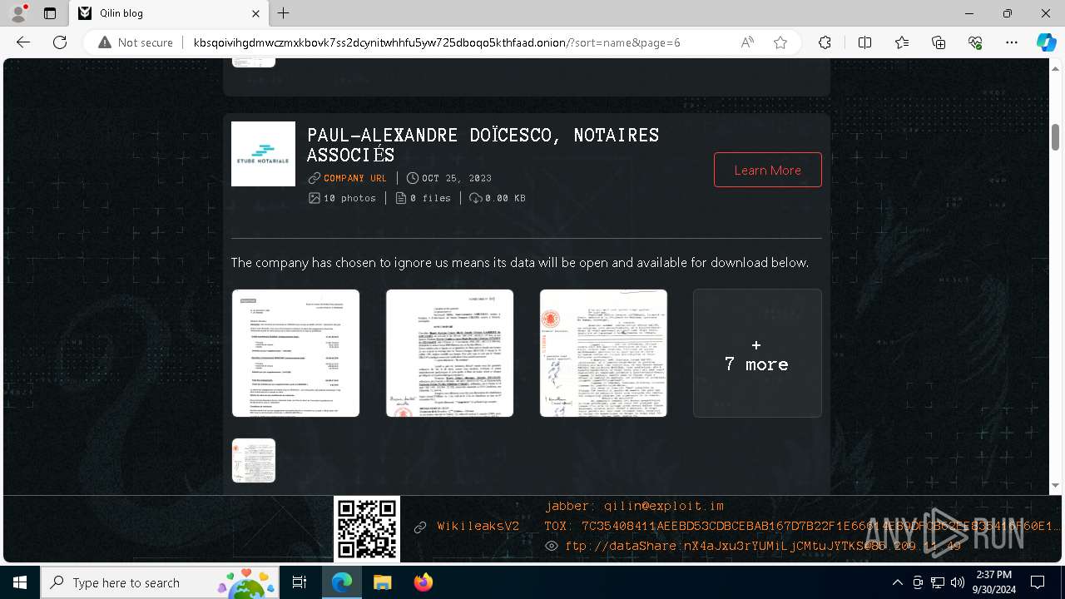Click the 0 files label
1065x599 pixels.
(x=430, y=198)
